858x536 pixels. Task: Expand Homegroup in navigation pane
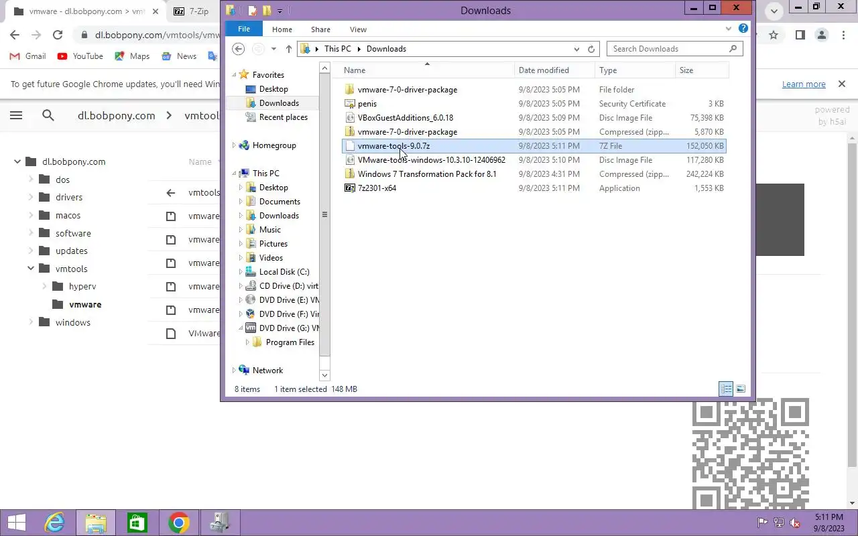234,145
